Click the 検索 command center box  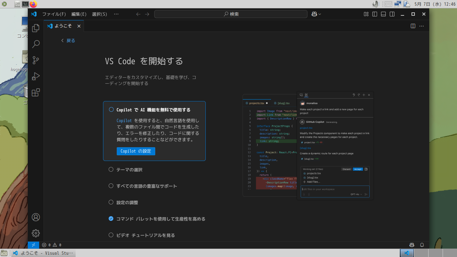tap(231, 14)
